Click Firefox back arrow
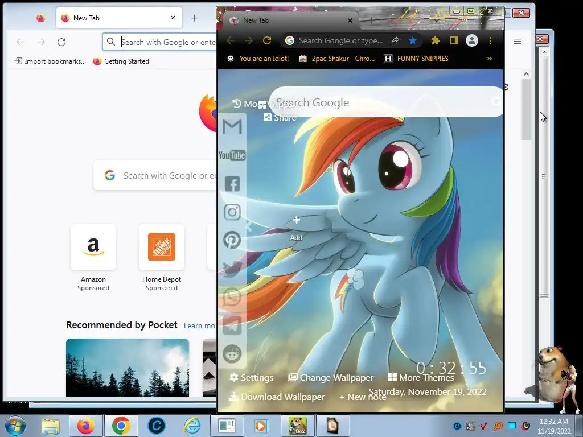This screenshot has height=437, width=583. coord(20,42)
